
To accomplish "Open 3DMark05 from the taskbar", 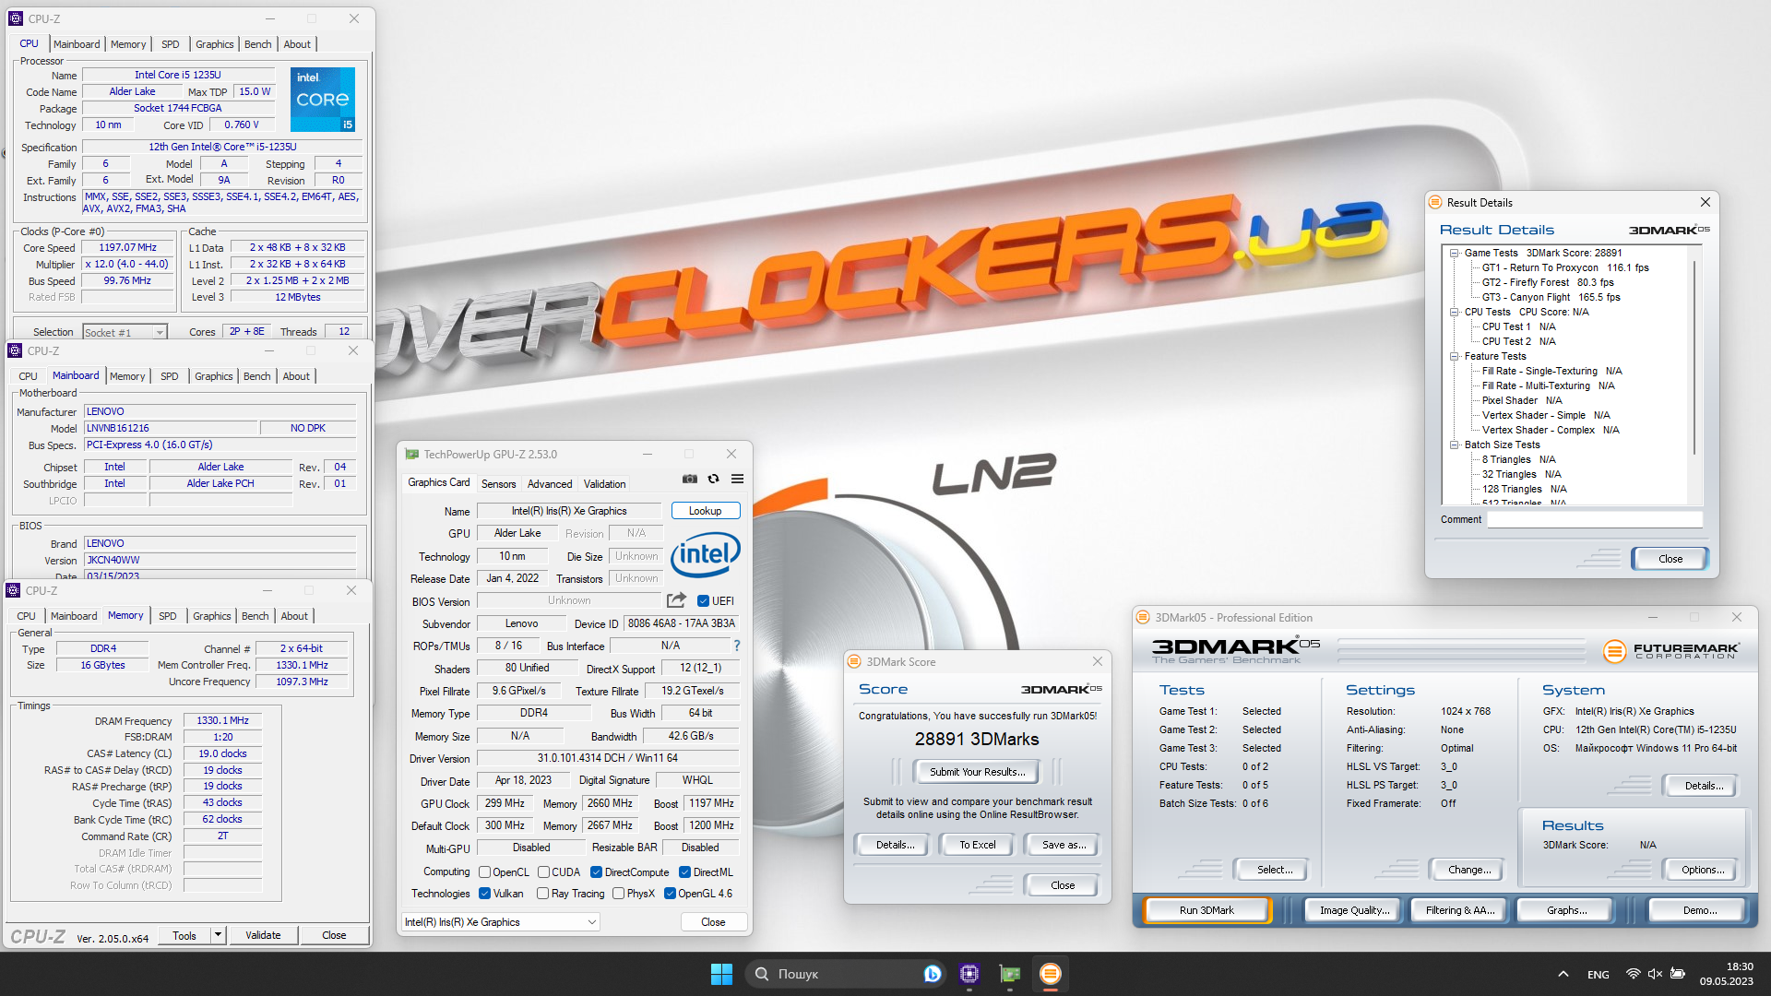I will tap(1051, 974).
